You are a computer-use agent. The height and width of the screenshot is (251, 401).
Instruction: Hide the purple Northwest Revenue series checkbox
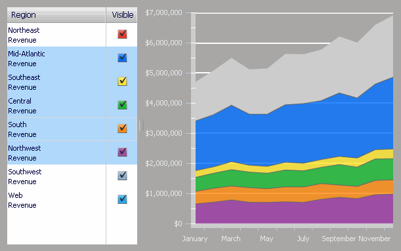click(x=122, y=152)
